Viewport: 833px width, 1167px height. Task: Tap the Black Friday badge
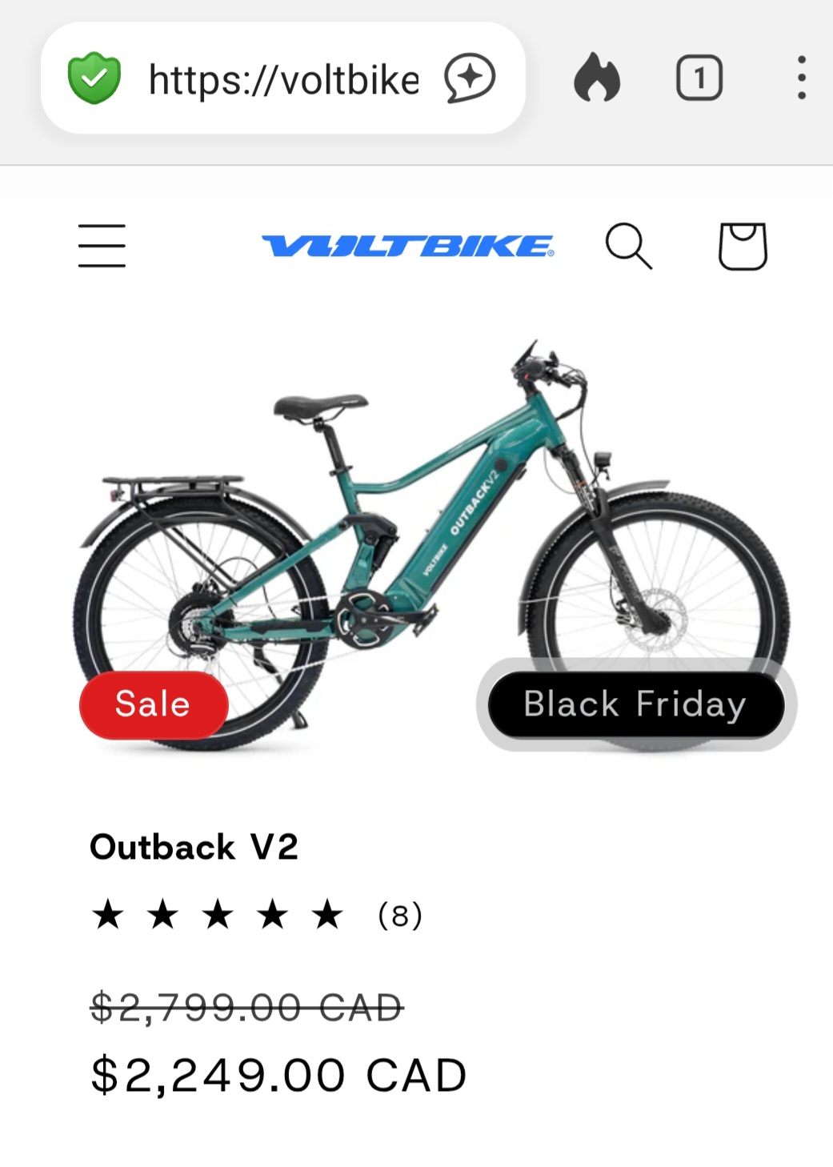pyautogui.click(x=635, y=704)
